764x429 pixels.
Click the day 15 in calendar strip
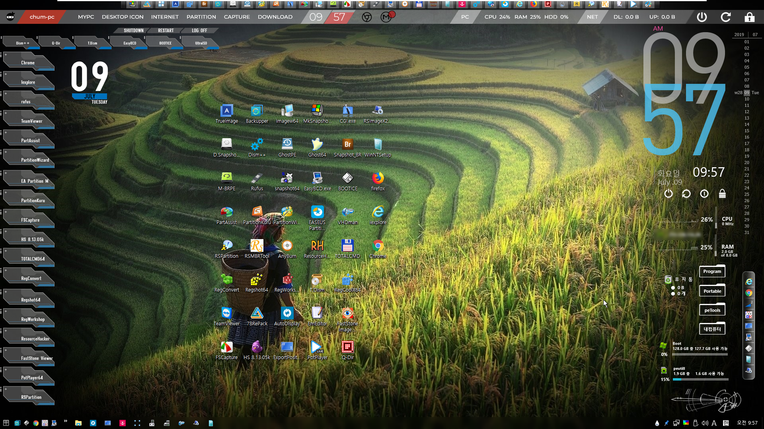pos(747,131)
